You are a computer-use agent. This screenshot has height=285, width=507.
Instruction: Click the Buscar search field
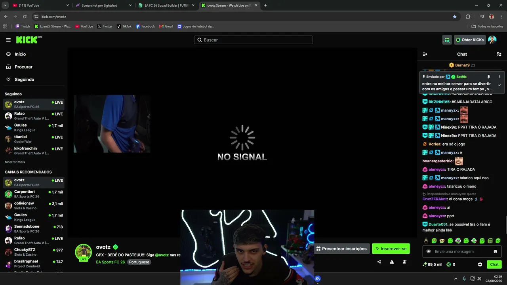click(x=253, y=40)
